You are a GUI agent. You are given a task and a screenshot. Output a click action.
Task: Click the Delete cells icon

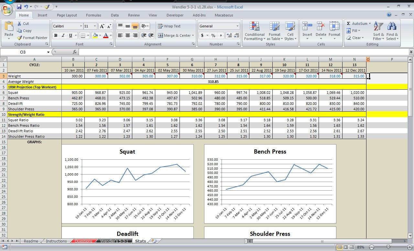coord(321,27)
